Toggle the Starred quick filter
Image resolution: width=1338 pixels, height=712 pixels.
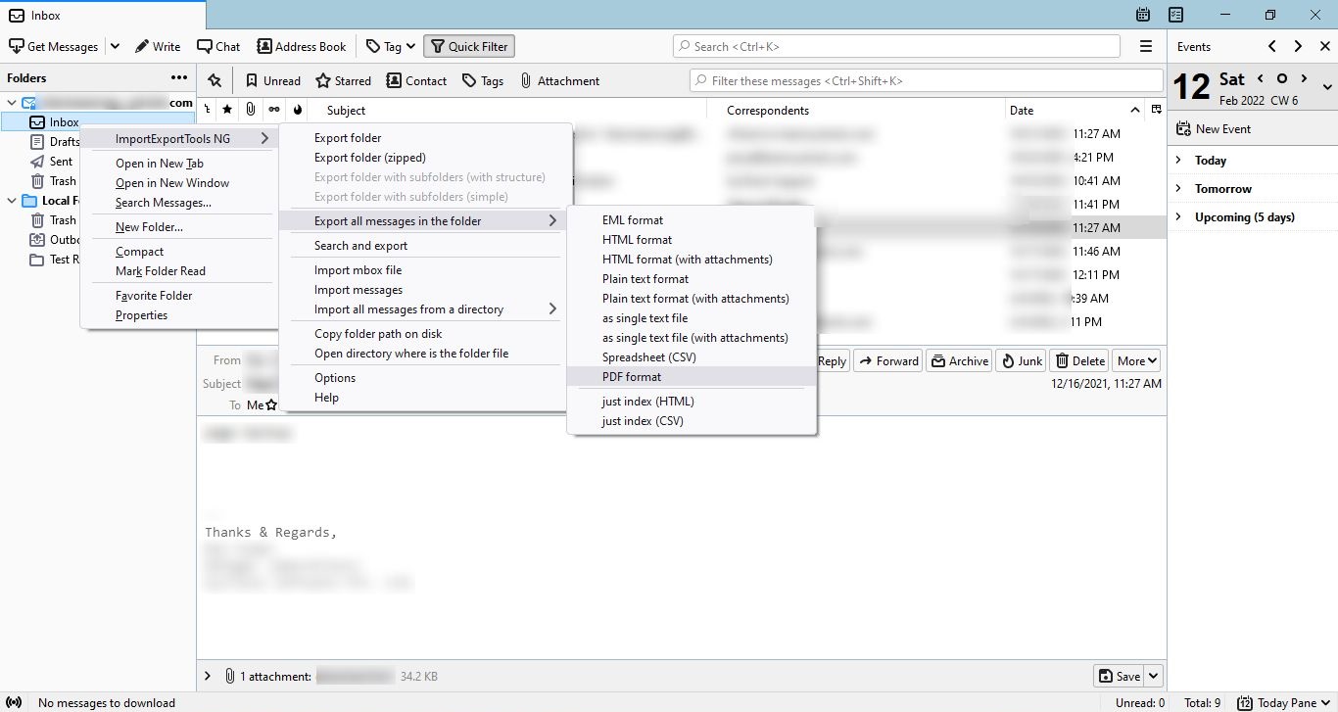point(343,80)
